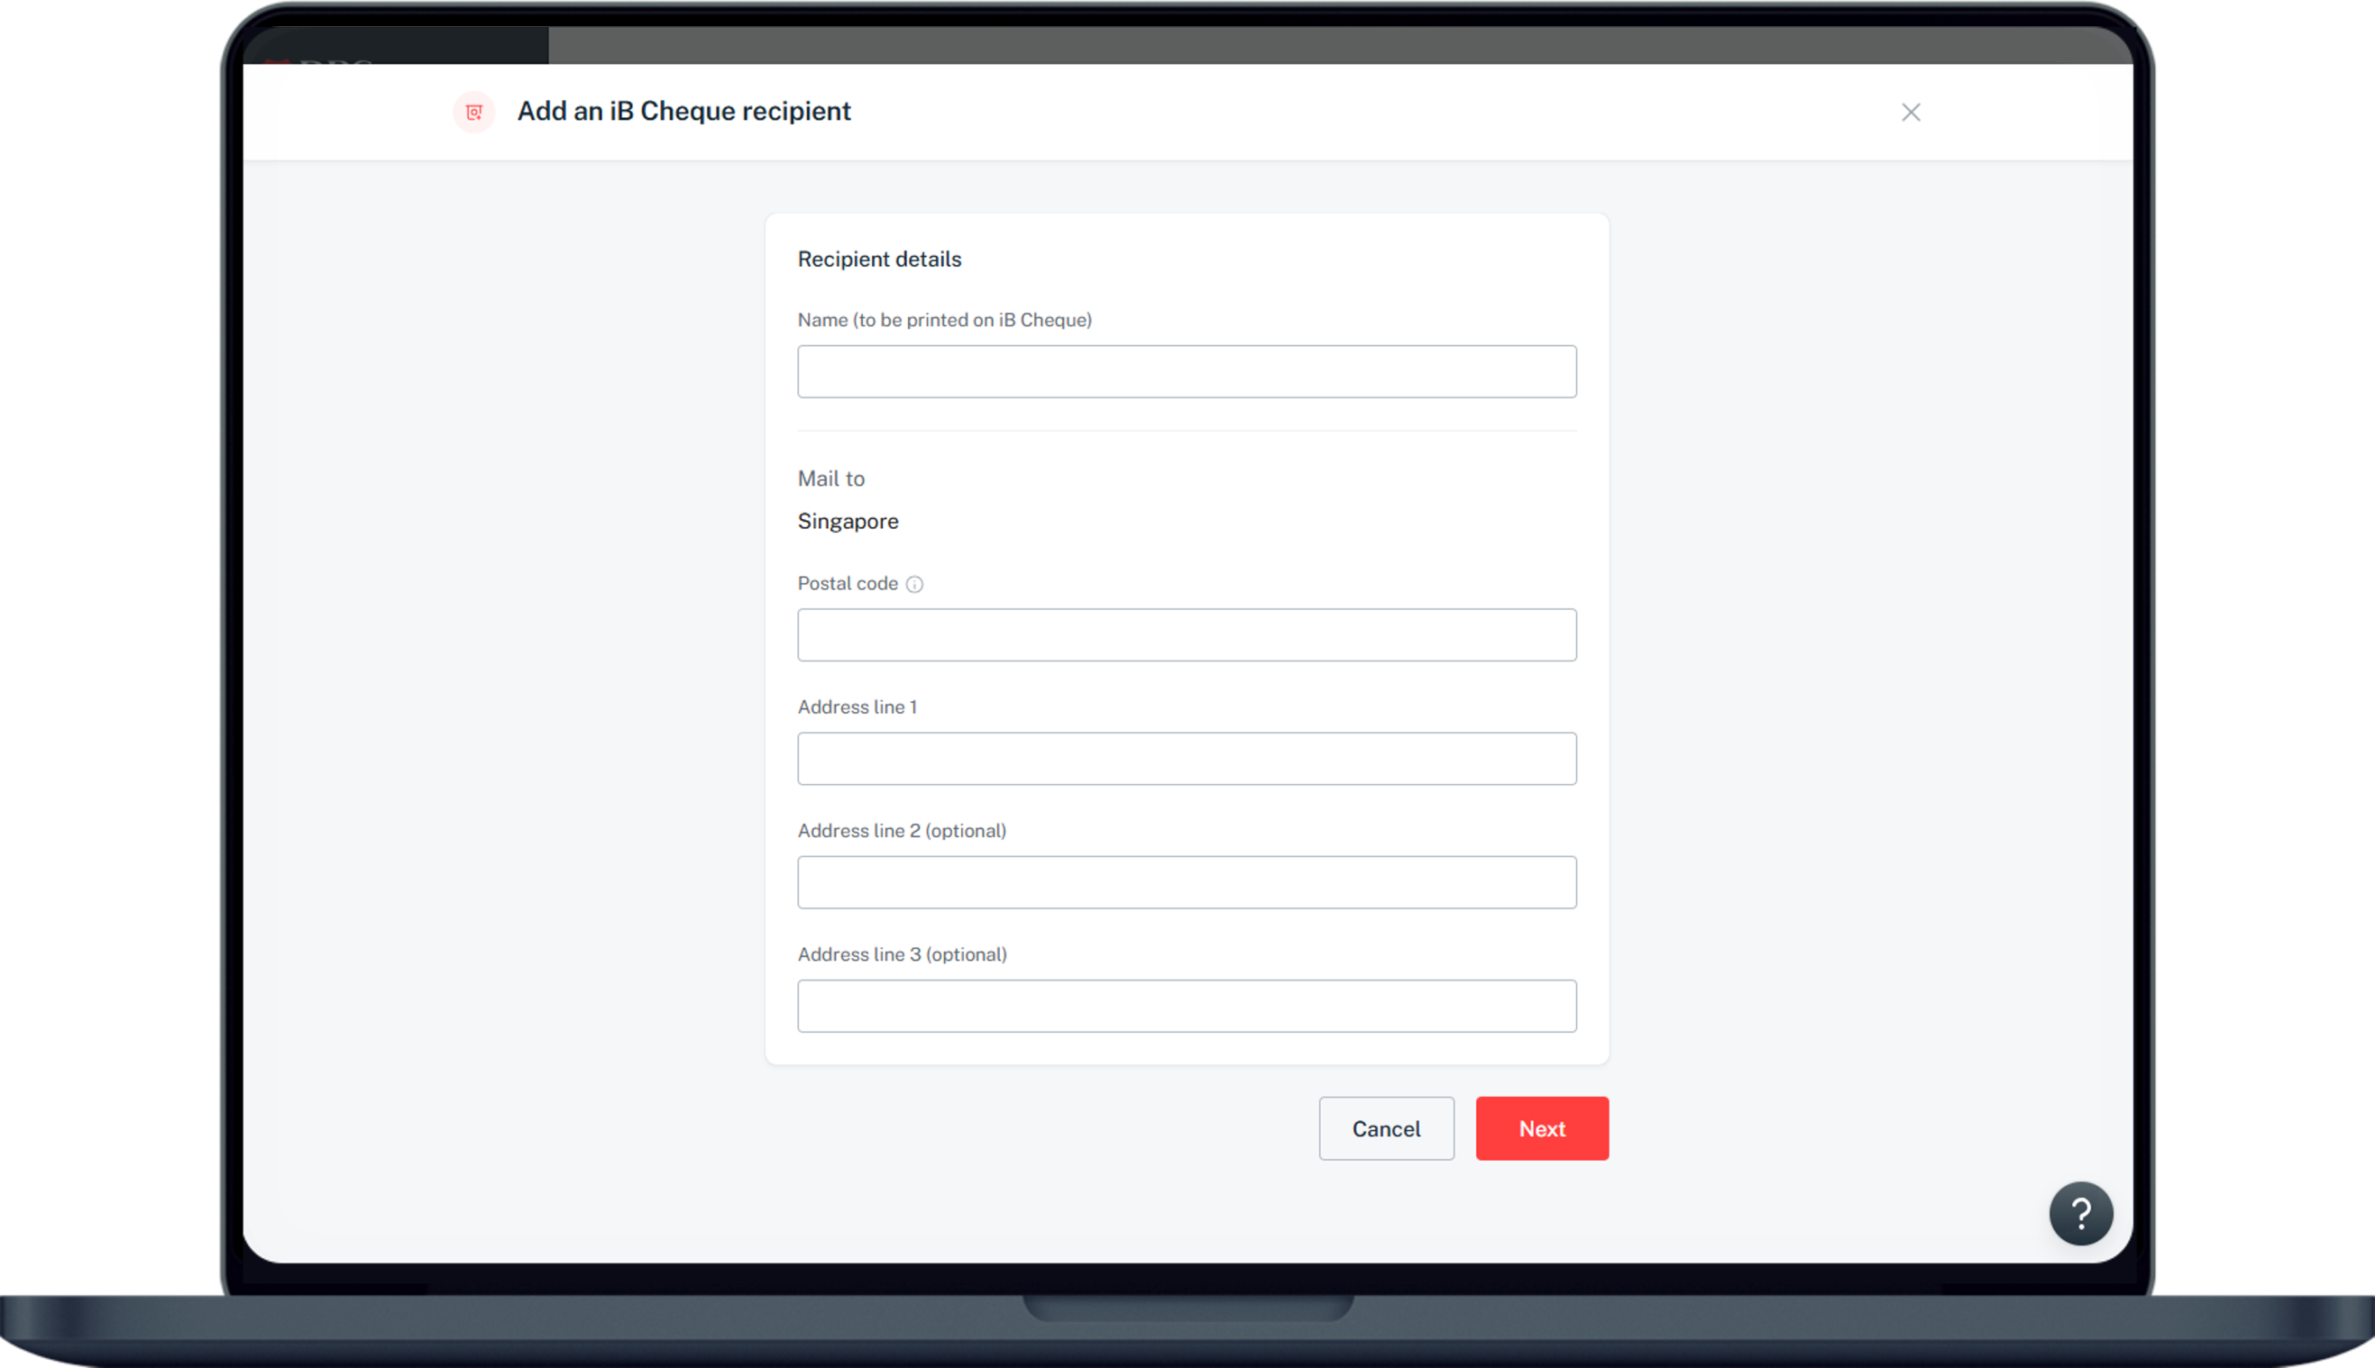Proceed with the red Next button
The width and height of the screenshot is (2375, 1368).
pos(1541,1128)
